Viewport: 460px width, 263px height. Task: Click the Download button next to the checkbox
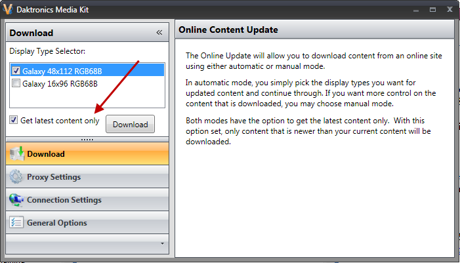[130, 124]
